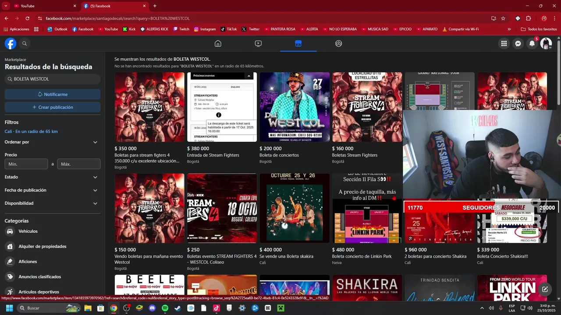Viewport: 561px width, 315px height.
Task: Open Anuncios clasificados category
Action: 39,276
